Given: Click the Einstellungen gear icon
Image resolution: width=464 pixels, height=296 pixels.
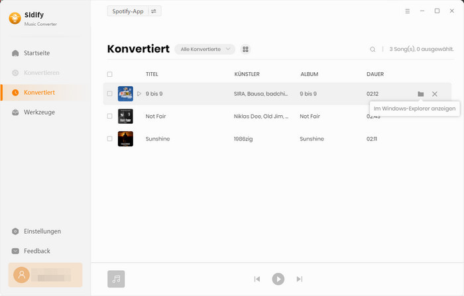Looking at the screenshot, I should 15,231.
